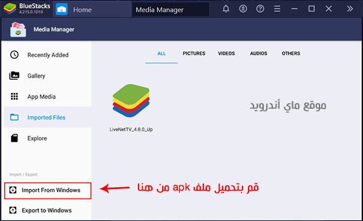
Task: Click the Media Manager header title
Action: click(54, 30)
